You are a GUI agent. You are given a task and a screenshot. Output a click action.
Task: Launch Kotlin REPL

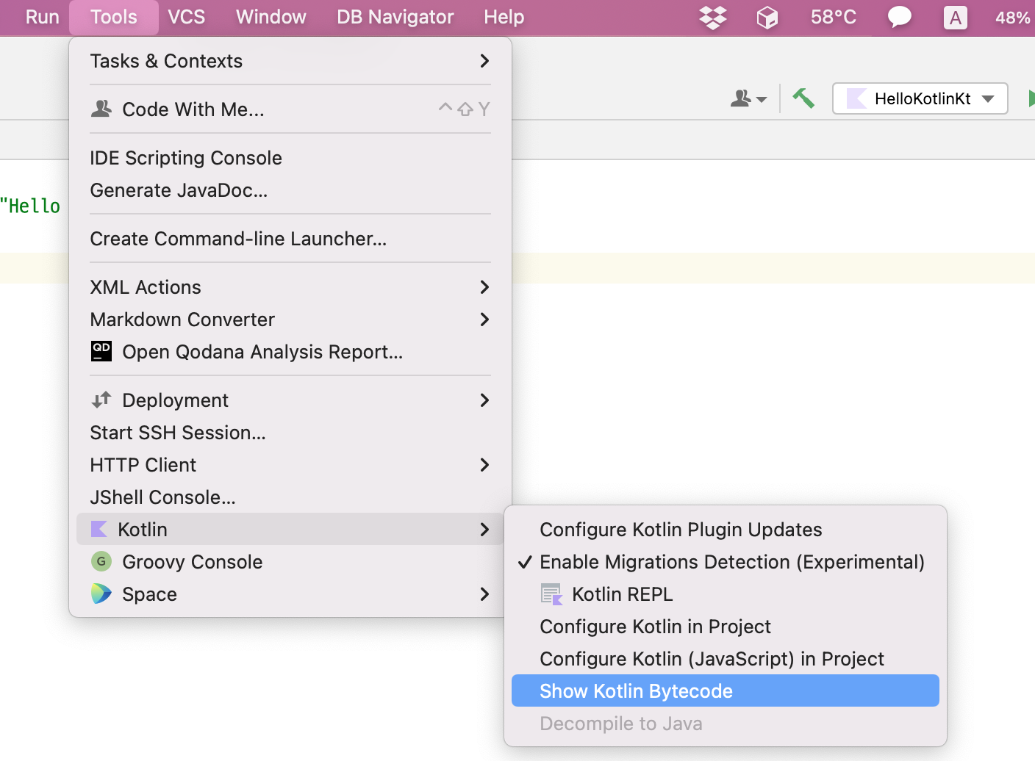pyautogui.click(x=726, y=594)
